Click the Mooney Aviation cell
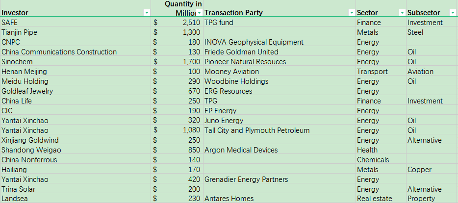Viewport: 458px width, 203px height. tap(231, 72)
